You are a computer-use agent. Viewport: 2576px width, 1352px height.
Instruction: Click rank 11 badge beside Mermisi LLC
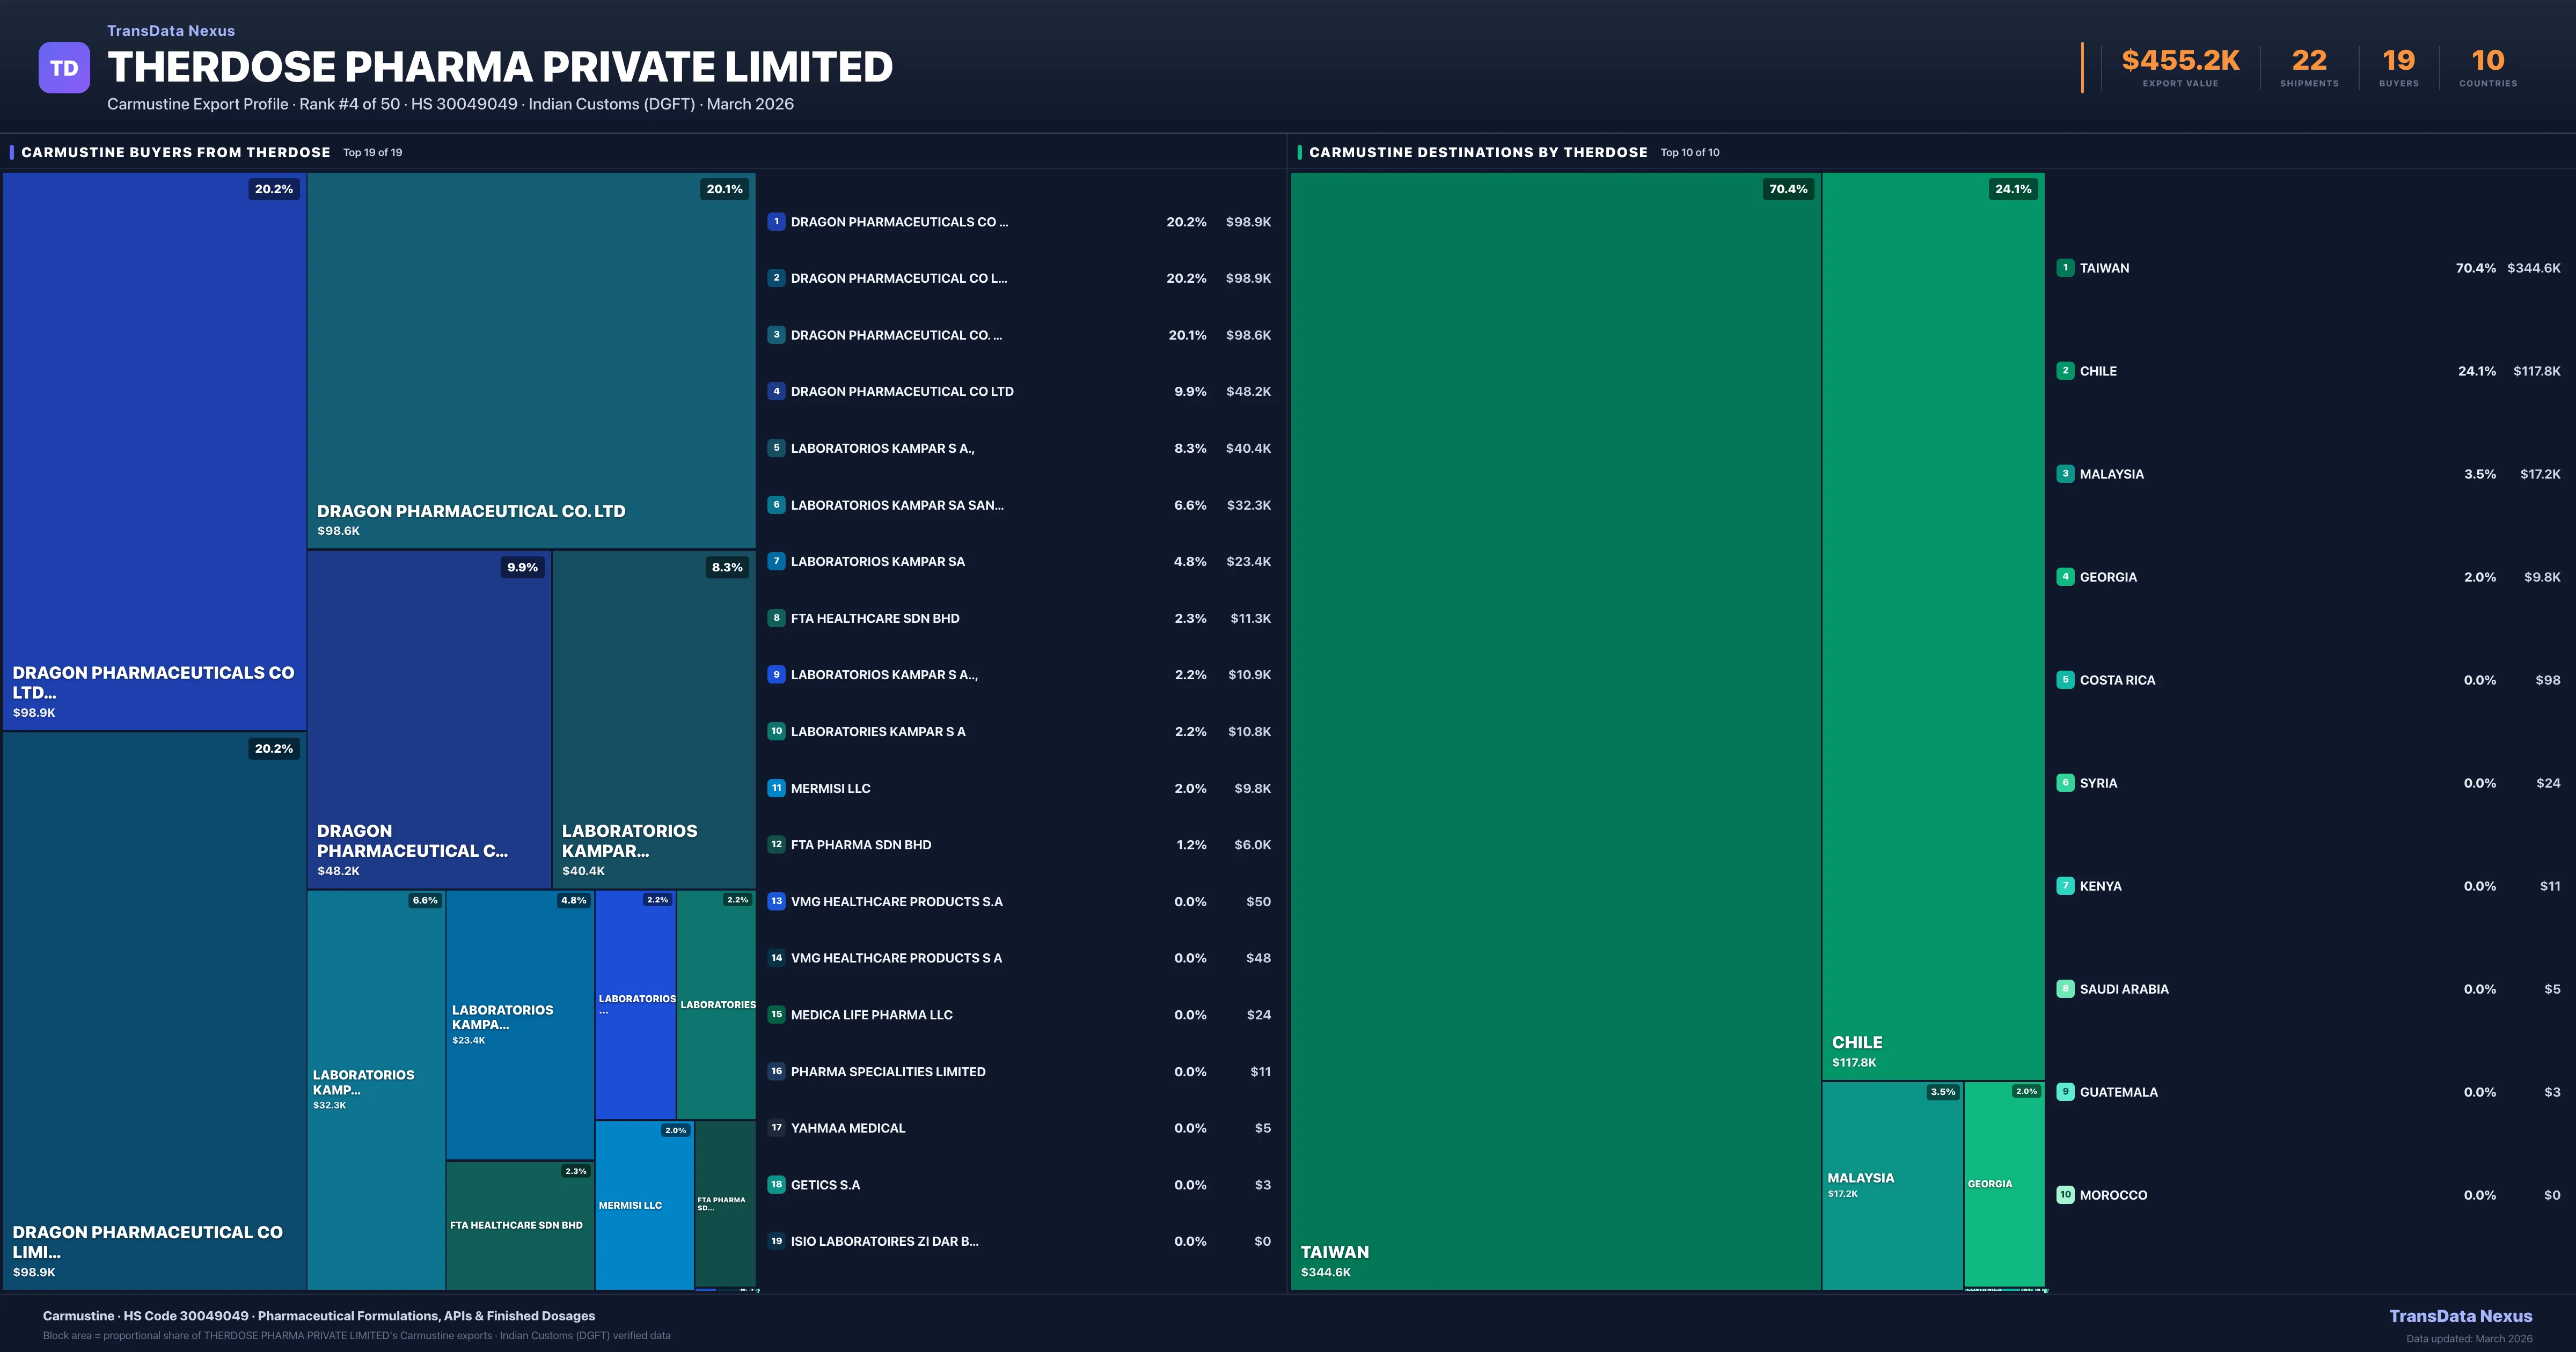(x=776, y=788)
